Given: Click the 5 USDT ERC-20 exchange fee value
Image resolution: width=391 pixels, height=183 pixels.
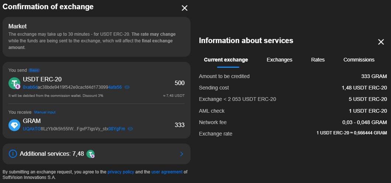Looking at the screenshot, I should [368, 99].
